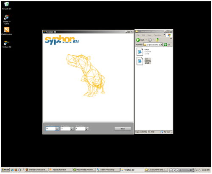
Task: Click the Up folder icon in Explorer
Action: 157,40
